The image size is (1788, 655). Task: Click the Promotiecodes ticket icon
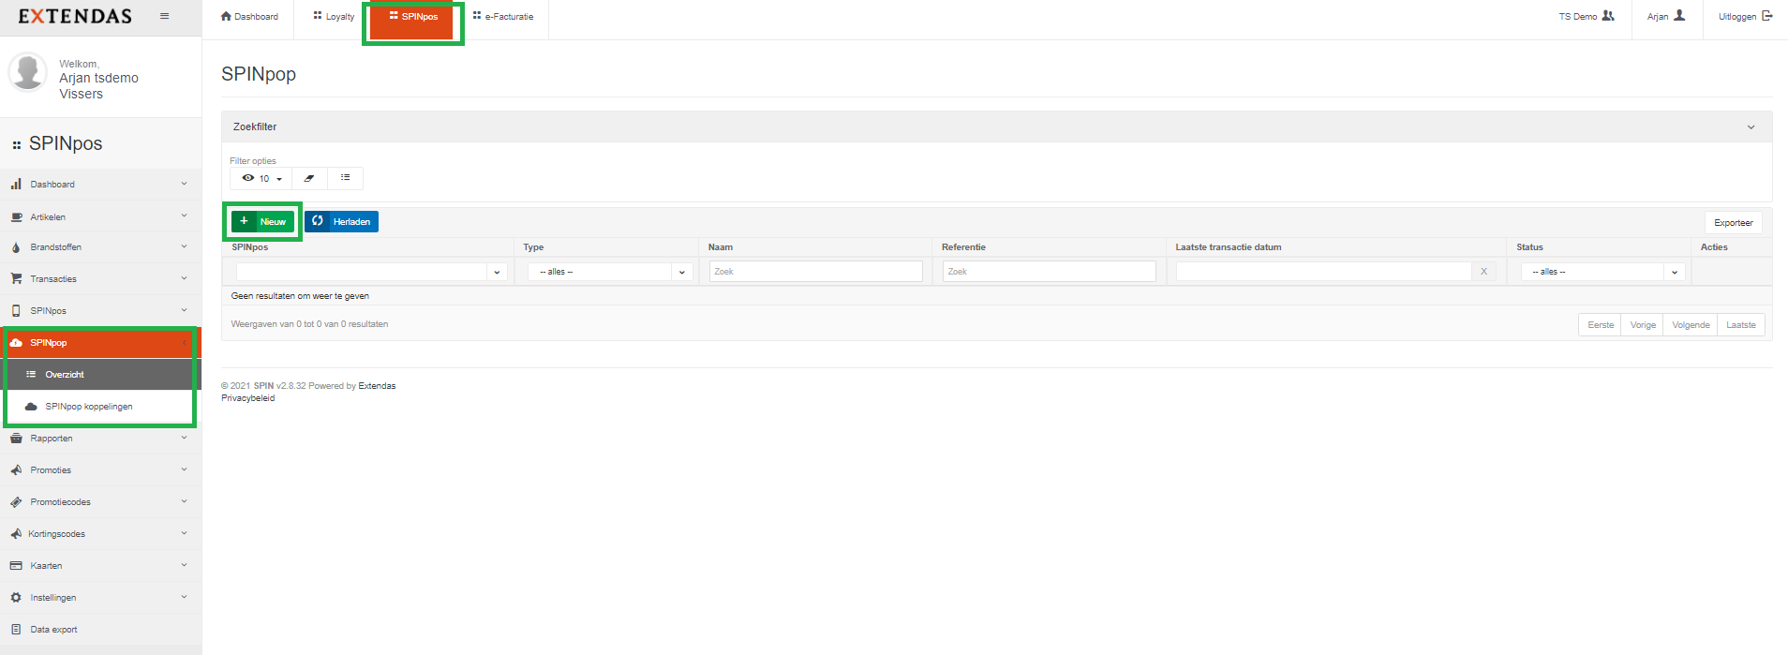16,502
